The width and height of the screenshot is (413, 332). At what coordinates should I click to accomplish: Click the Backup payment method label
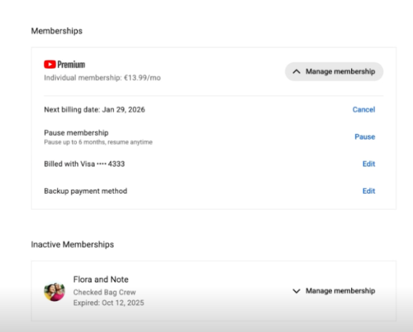(x=85, y=191)
